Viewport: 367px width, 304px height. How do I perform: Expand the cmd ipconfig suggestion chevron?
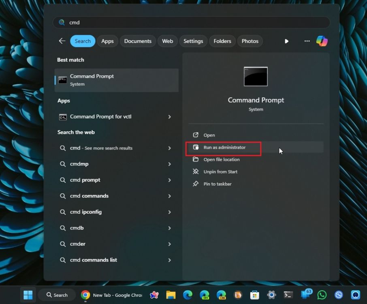170,212
